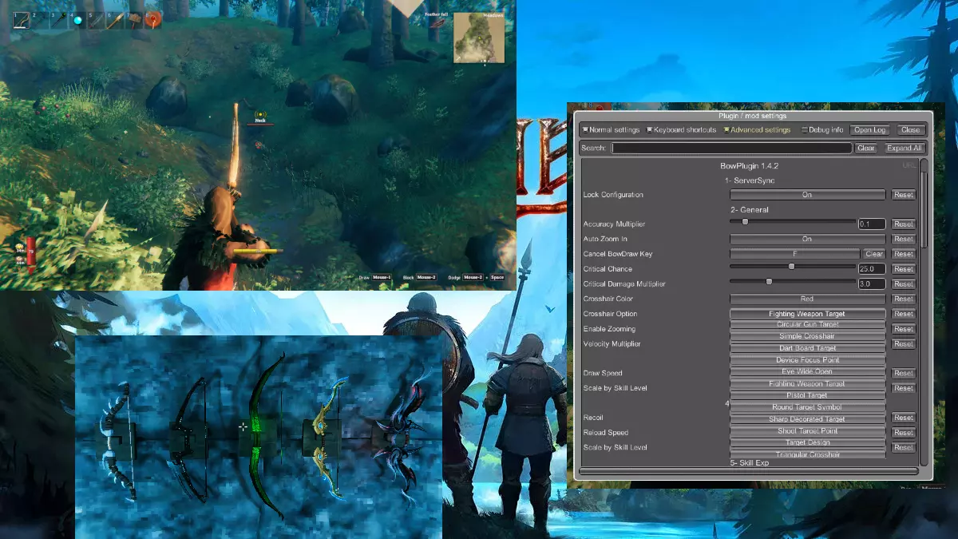Open the Crosshair Color dropdown showing Red
This screenshot has height=539, width=958.
click(x=807, y=299)
